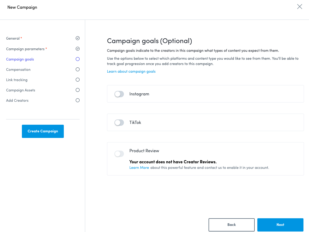
Task: Go Back to the previous step
Action: (x=231, y=225)
